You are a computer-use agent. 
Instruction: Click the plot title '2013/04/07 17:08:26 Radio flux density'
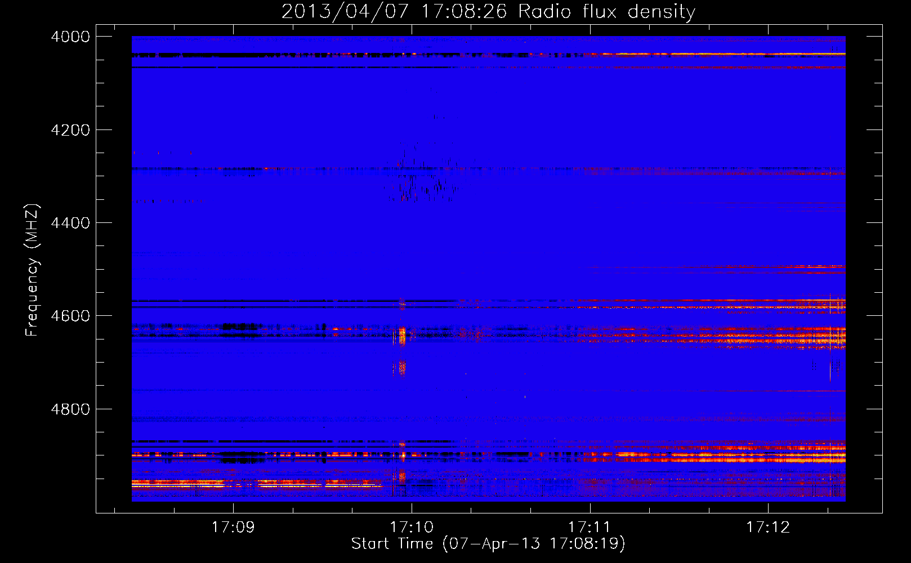(488, 11)
